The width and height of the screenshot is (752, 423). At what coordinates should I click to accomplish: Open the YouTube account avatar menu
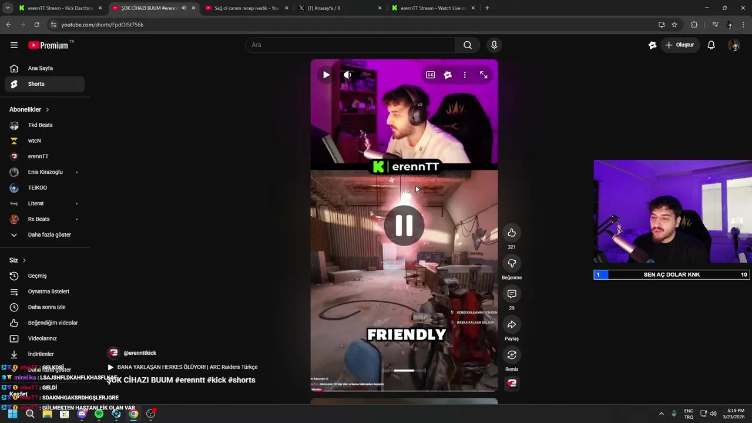click(734, 45)
